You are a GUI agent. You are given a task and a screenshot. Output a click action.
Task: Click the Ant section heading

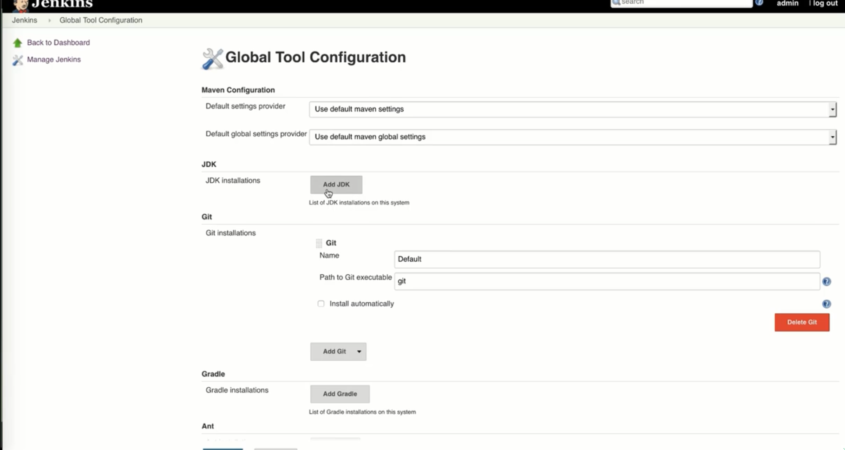click(208, 426)
